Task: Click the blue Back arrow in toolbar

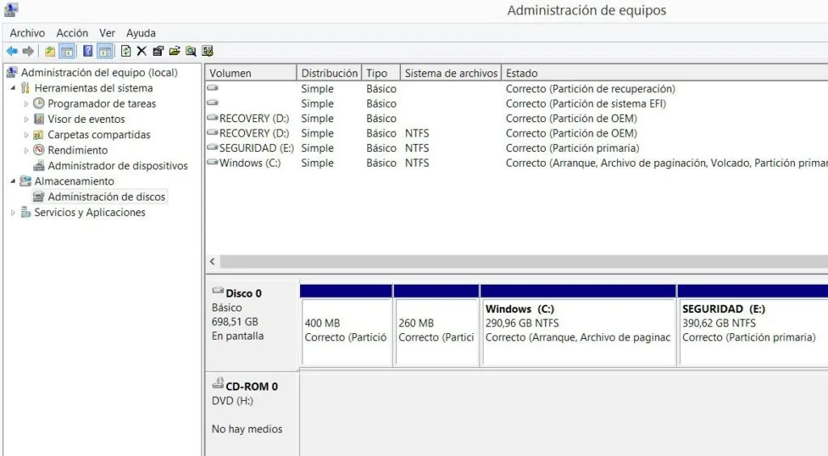Action: [x=11, y=51]
